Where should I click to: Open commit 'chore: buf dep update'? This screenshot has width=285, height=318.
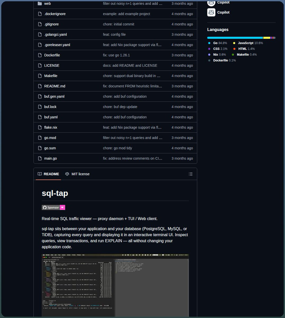coord(120,107)
